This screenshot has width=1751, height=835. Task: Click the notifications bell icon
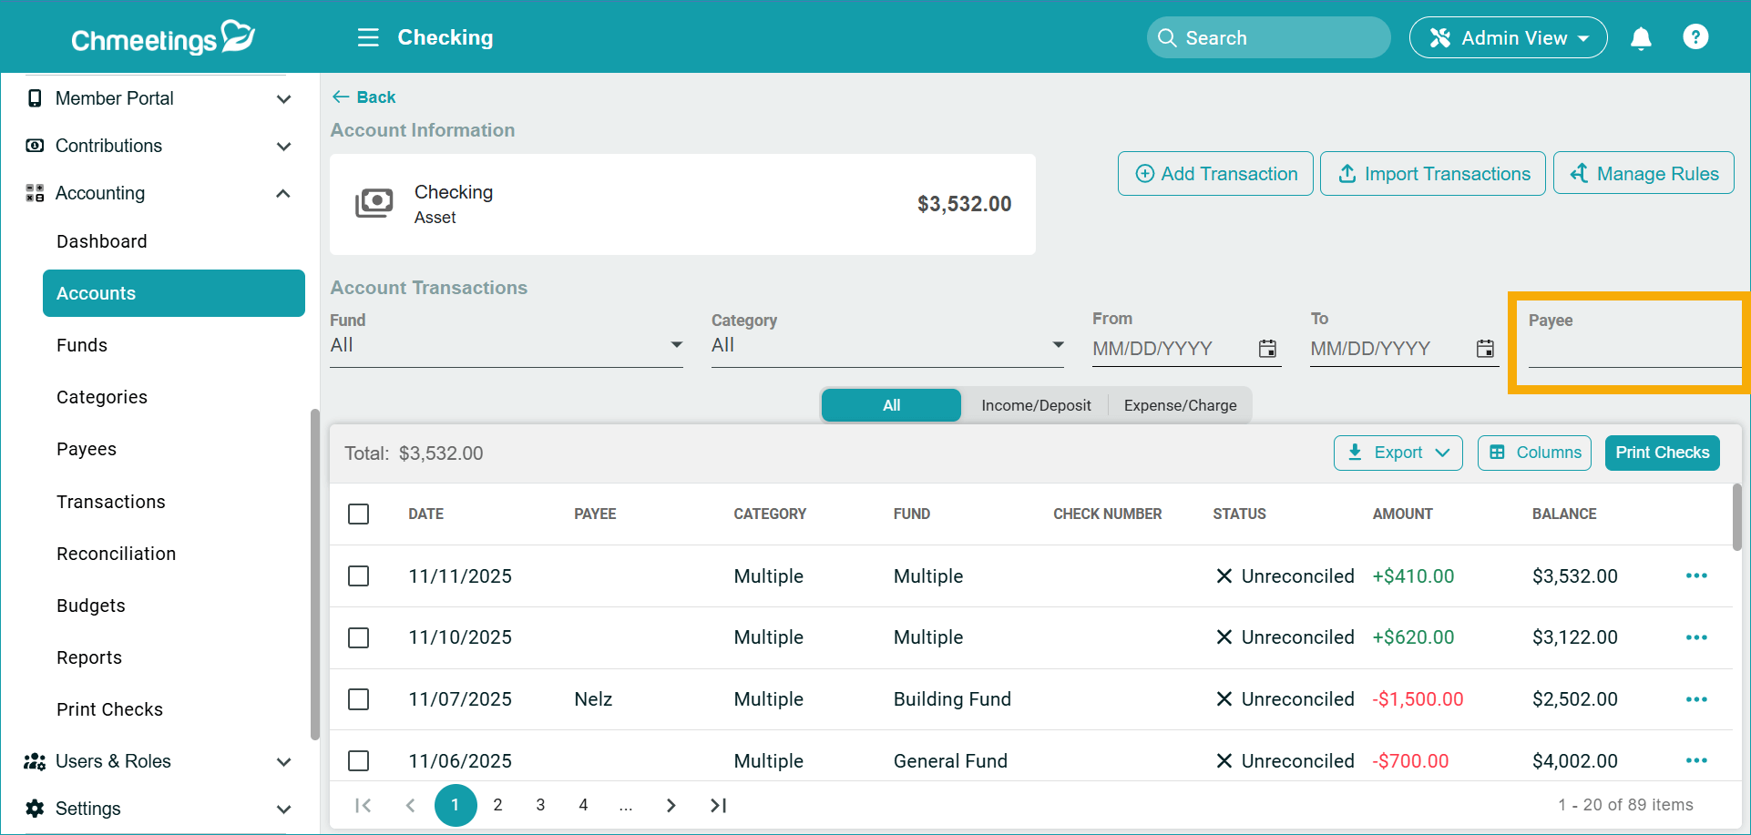point(1641,38)
